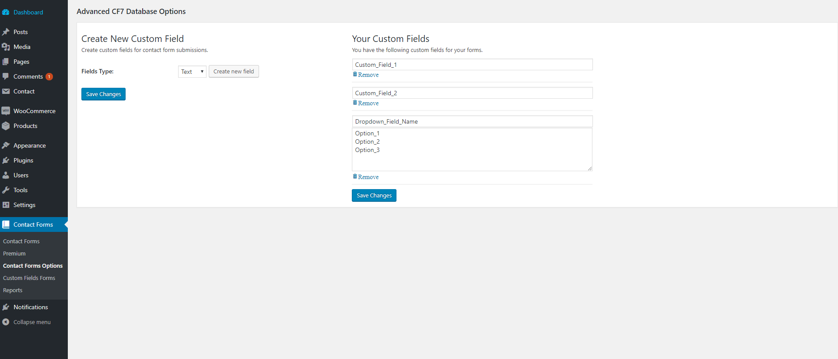
Task: Click trash icon under Custom_Field_1
Action: tap(355, 74)
